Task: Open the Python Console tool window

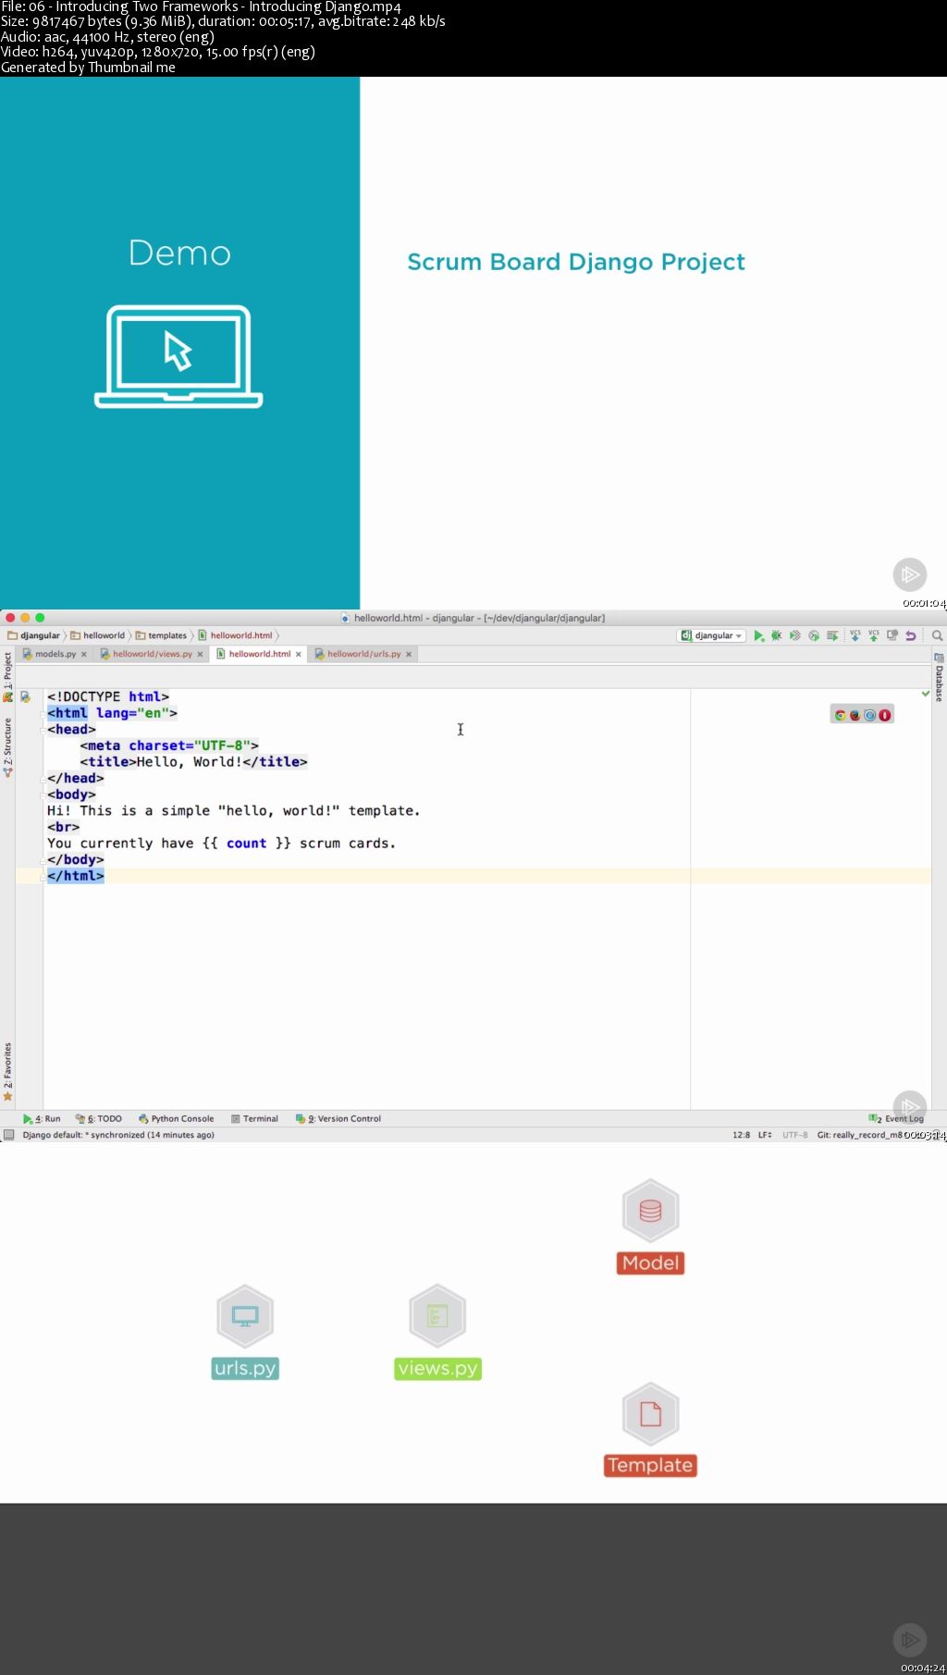Action: (176, 1118)
